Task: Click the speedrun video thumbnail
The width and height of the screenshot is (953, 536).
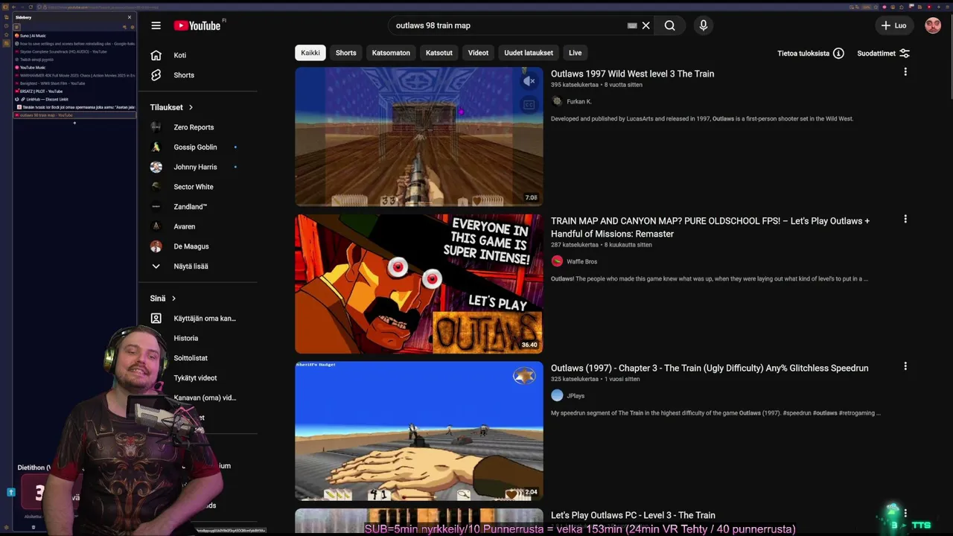Action: (419, 431)
